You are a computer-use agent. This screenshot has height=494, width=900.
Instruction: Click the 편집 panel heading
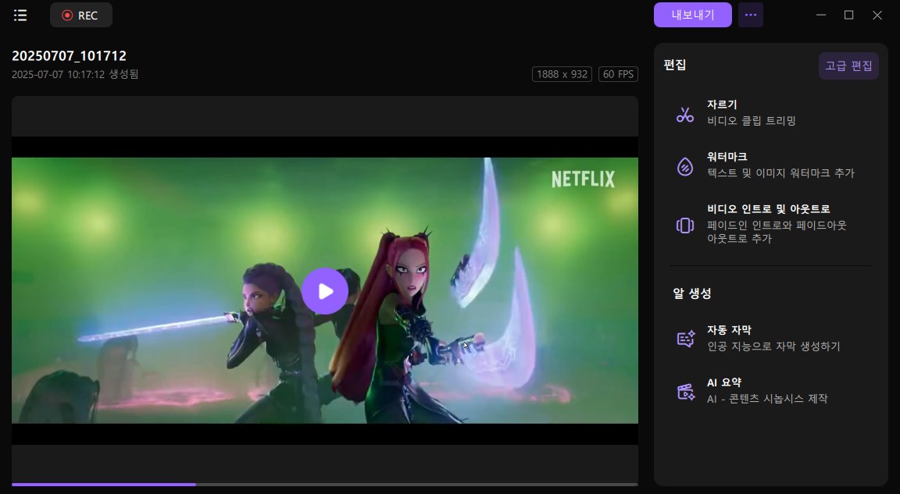(x=675, y=65)
